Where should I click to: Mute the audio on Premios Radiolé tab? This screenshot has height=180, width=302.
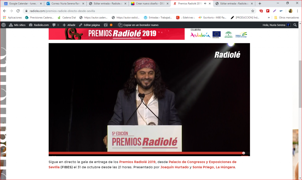point(205,4)
